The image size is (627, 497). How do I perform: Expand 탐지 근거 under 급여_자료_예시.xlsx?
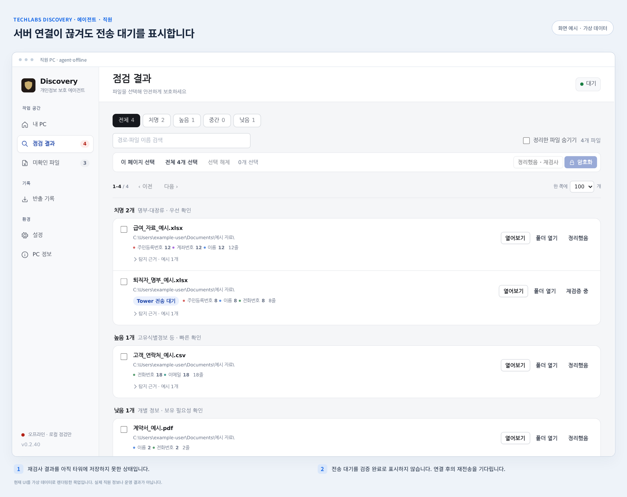[156, 259]
